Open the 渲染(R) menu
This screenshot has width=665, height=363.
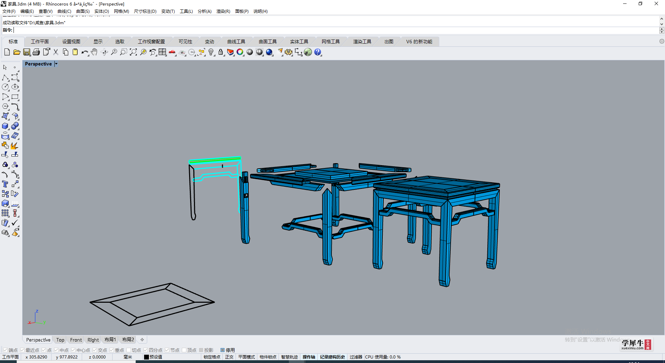tap(223, 11)
